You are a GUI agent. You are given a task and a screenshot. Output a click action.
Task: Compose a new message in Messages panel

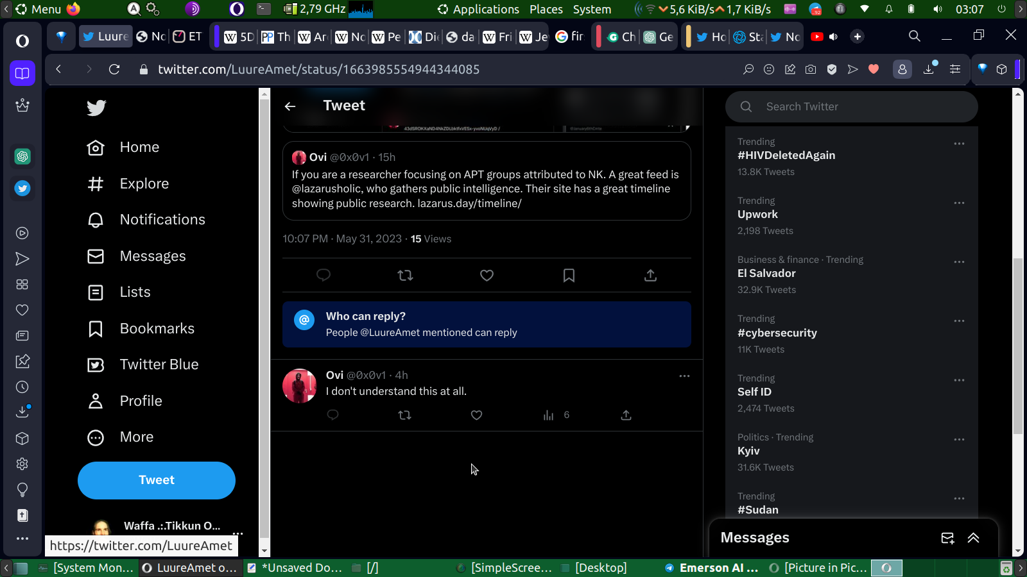947,538
